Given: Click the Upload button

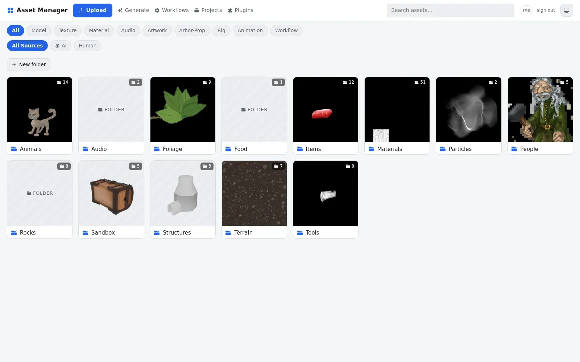Looking at the screenshot, I should click(x=92, y=10).
